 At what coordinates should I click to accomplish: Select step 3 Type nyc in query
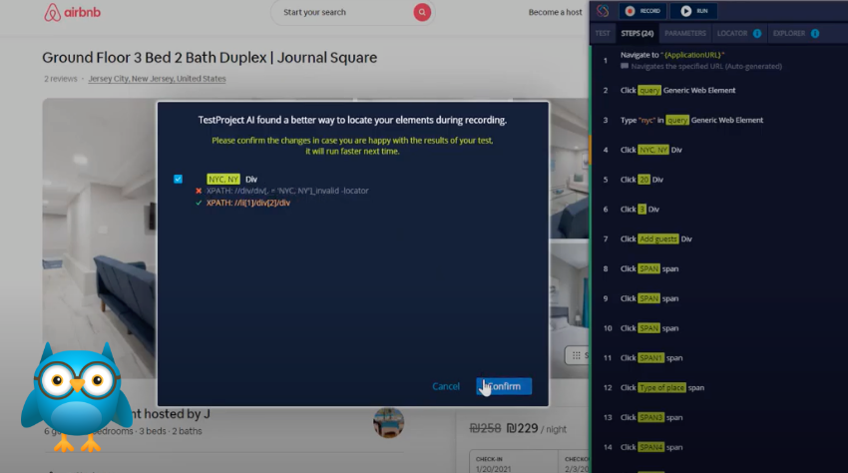point(719,120)
